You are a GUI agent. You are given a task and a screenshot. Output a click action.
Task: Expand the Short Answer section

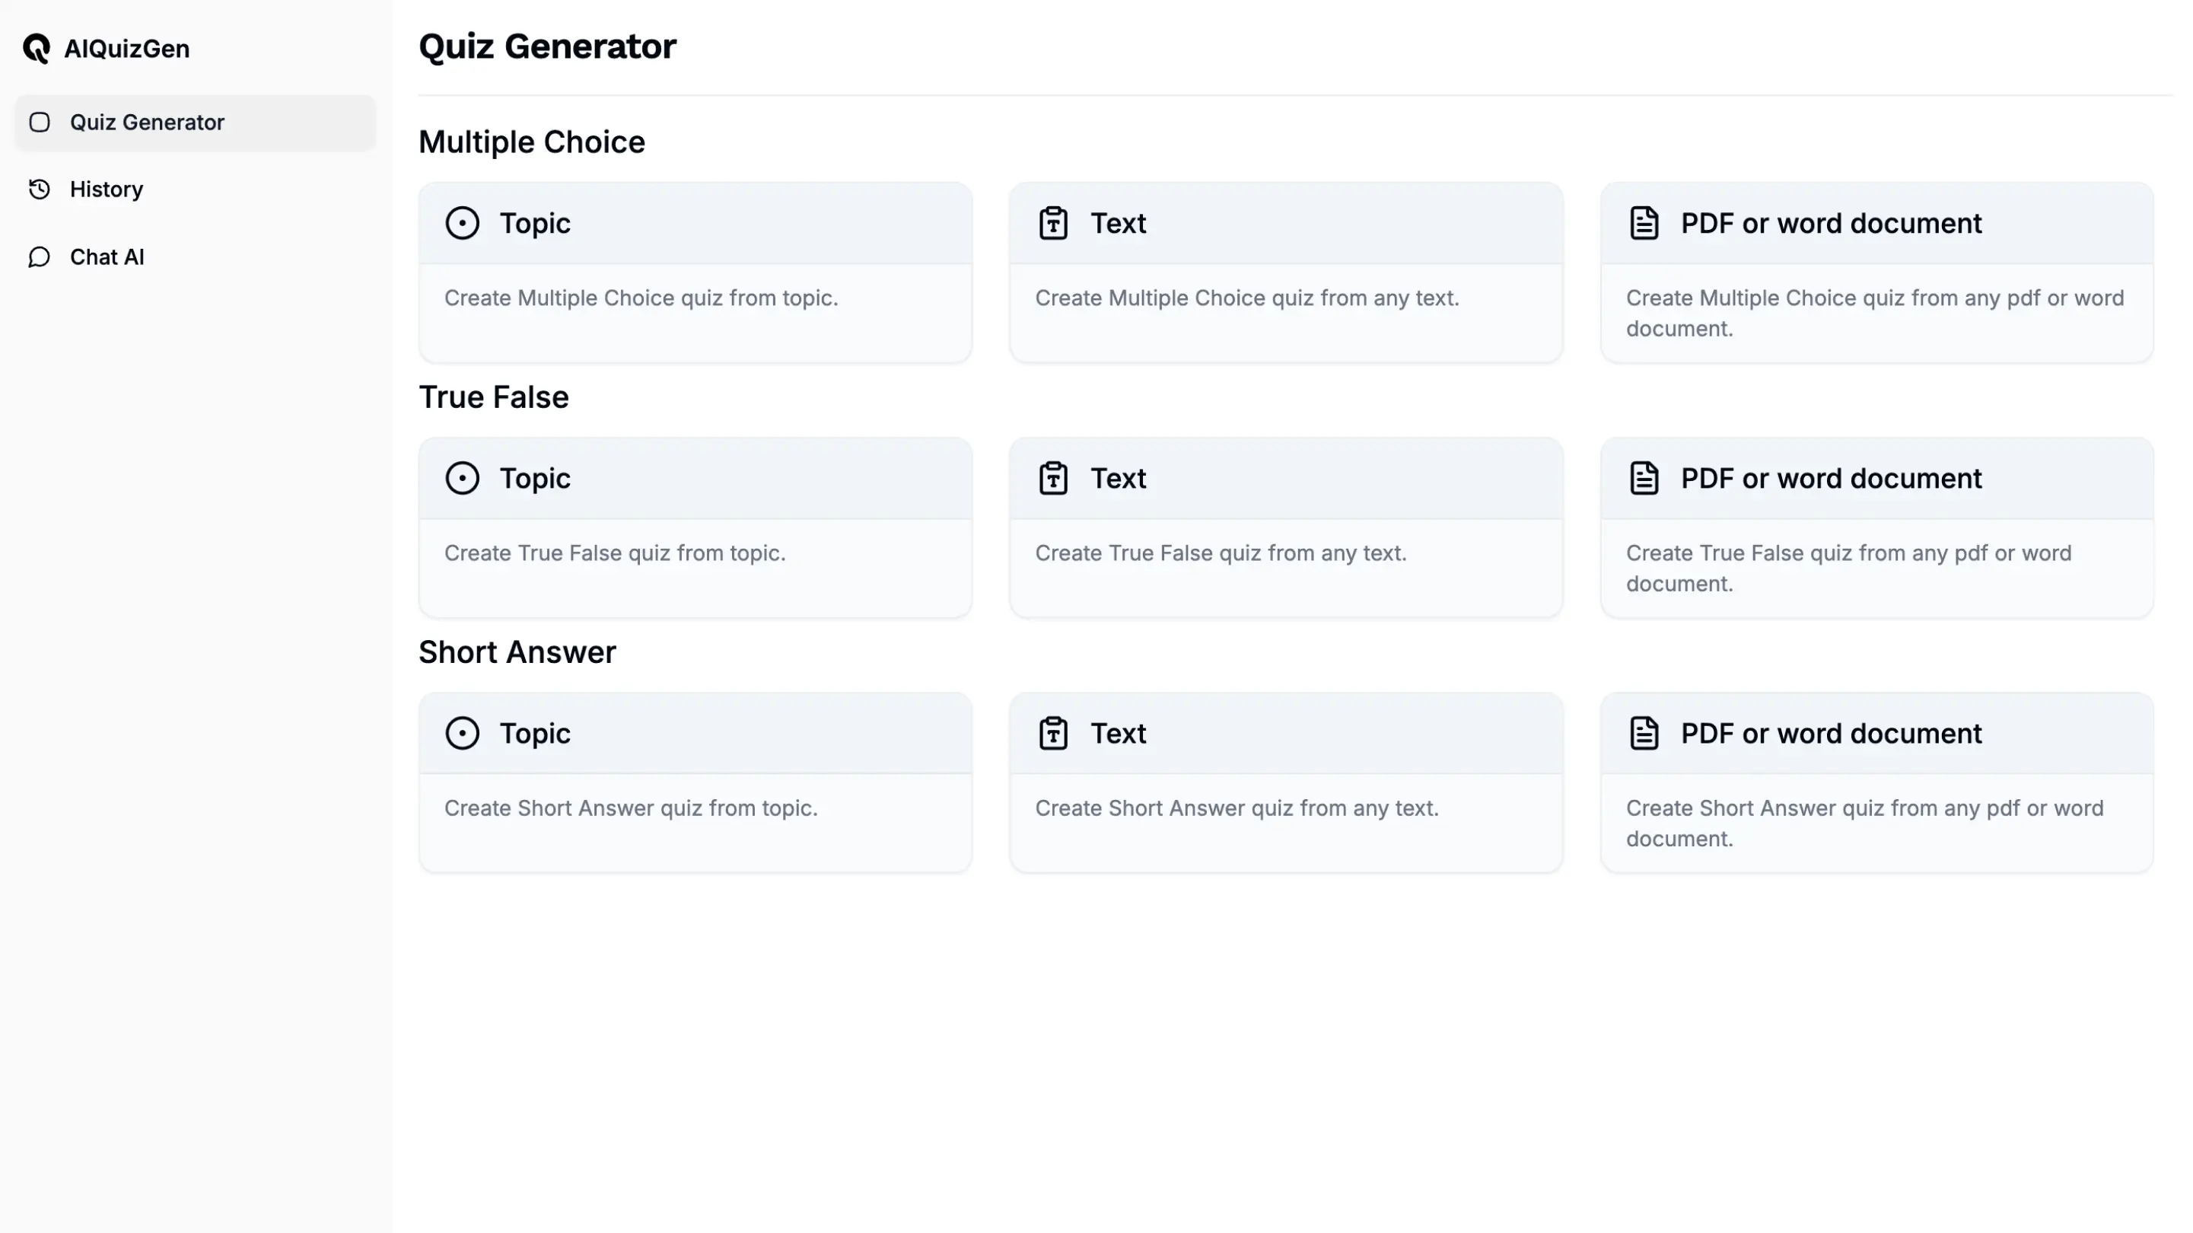(x=518, y=652)
